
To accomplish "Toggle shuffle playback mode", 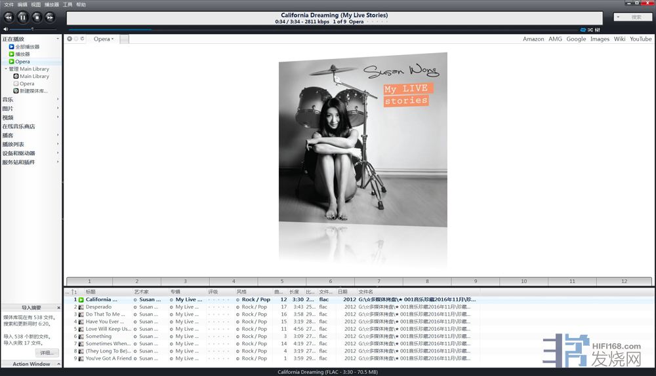I will pos(590,29).
